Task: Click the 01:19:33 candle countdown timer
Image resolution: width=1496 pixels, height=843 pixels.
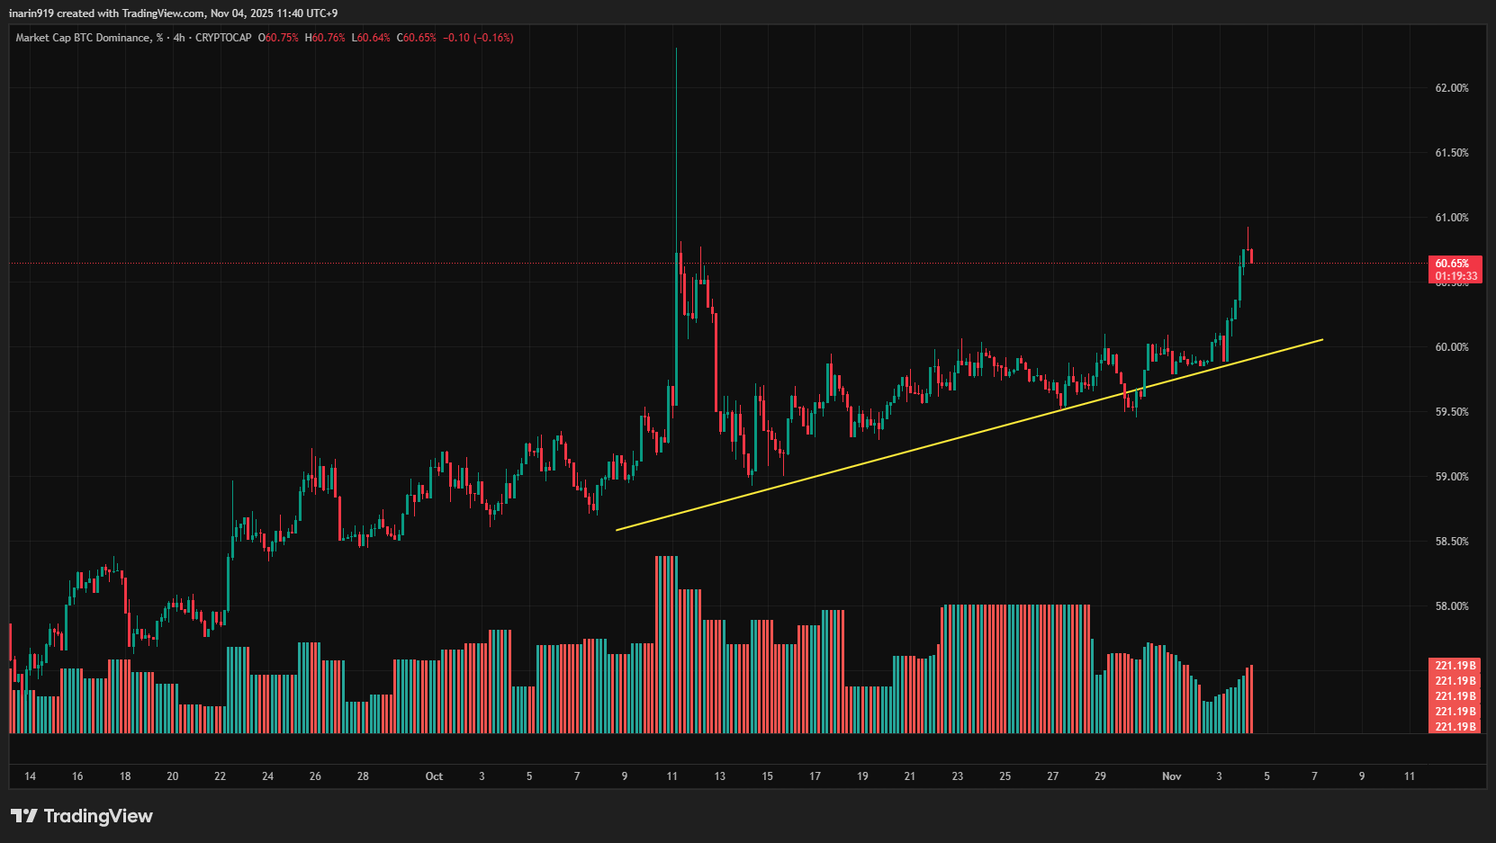Action: click(x=1455, y=276)
